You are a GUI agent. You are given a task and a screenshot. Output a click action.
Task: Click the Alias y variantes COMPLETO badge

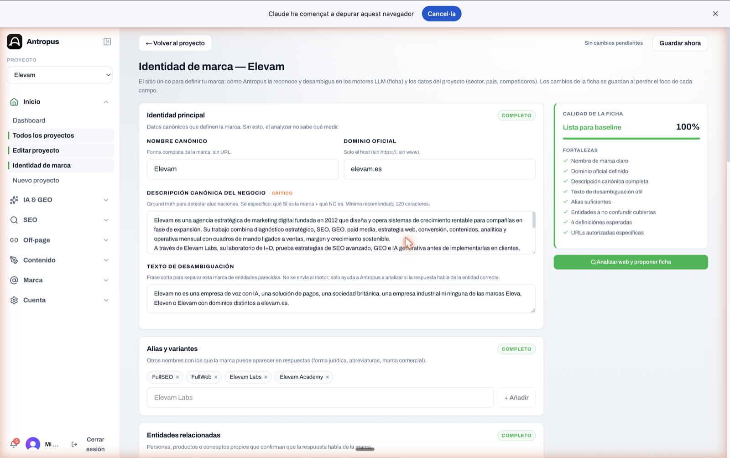(516, 349)
